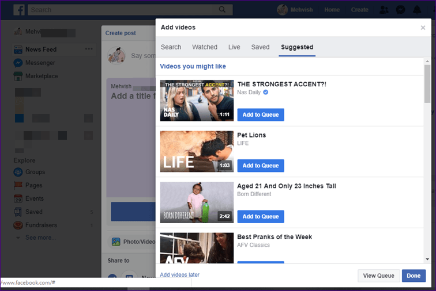Click the Marketplace sidebar icon
Viewport: 436px width, 291px height.
18,76
